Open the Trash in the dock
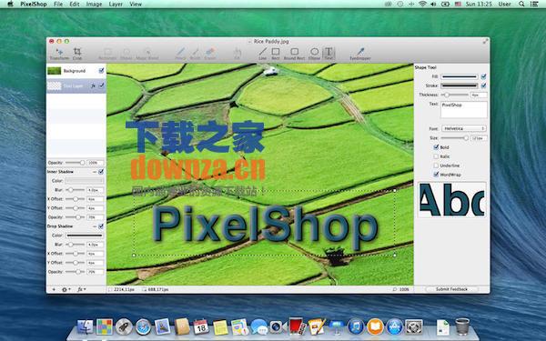 462,326
